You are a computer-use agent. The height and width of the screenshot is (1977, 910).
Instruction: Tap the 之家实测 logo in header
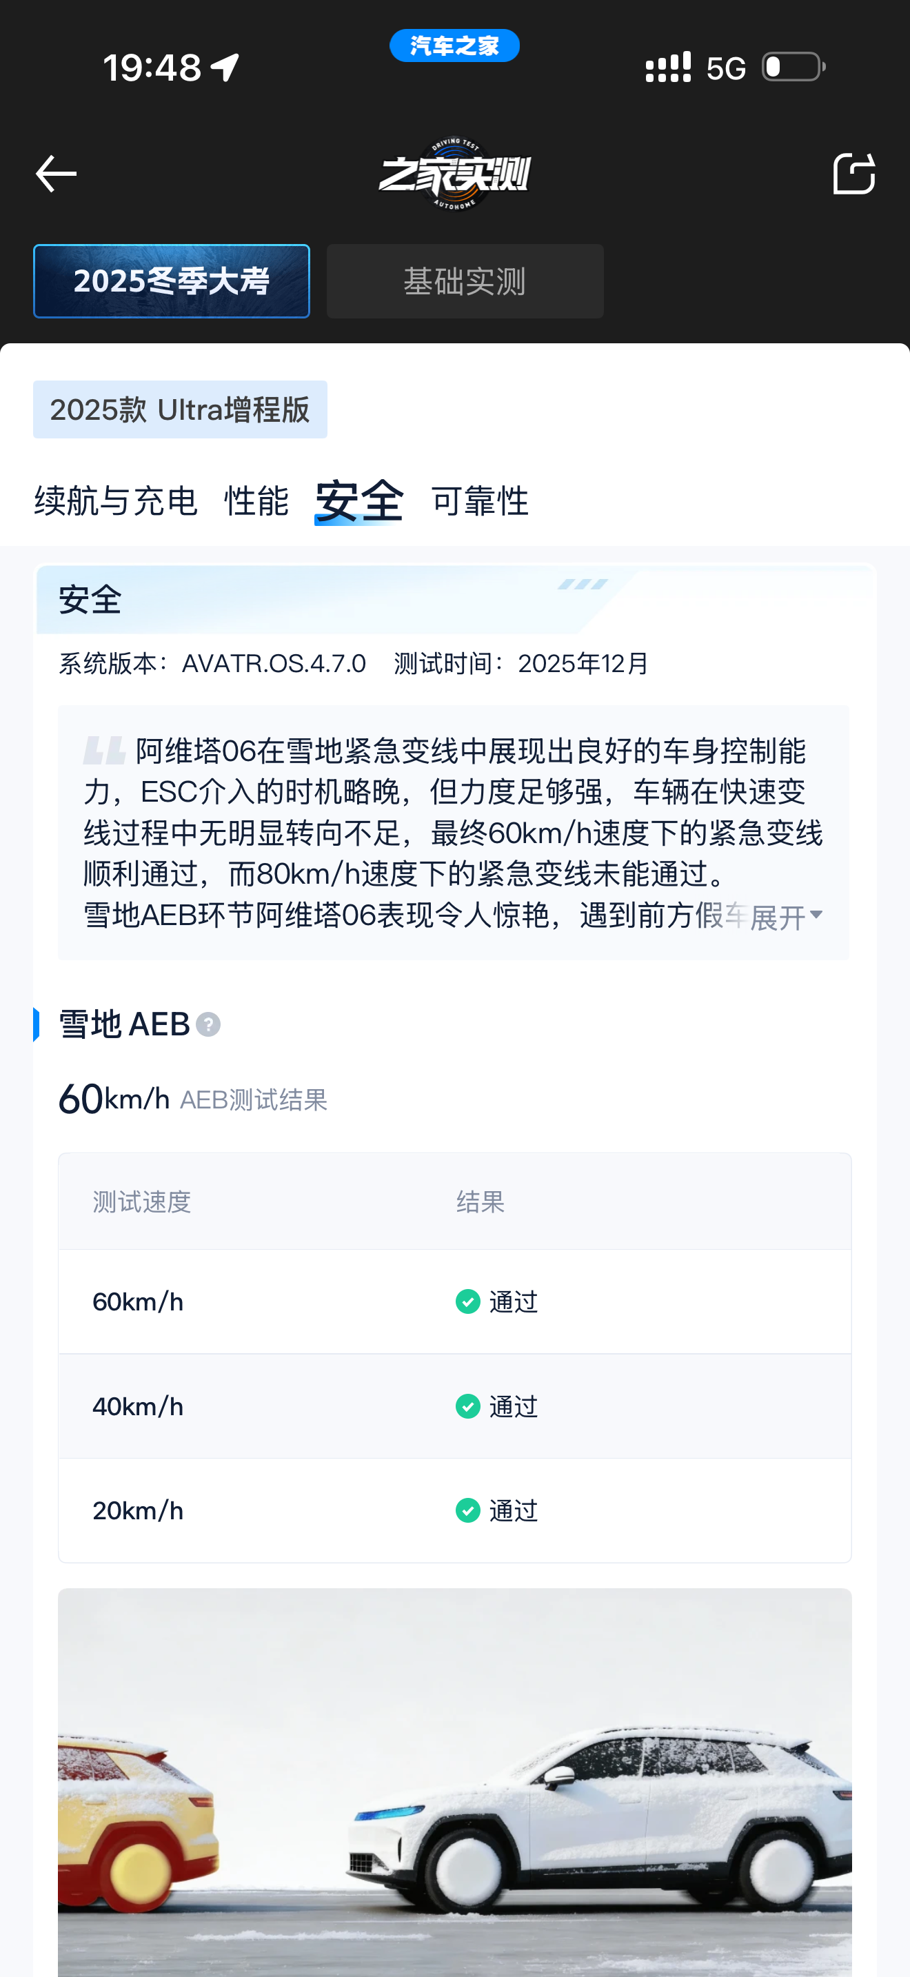[454, 174]
